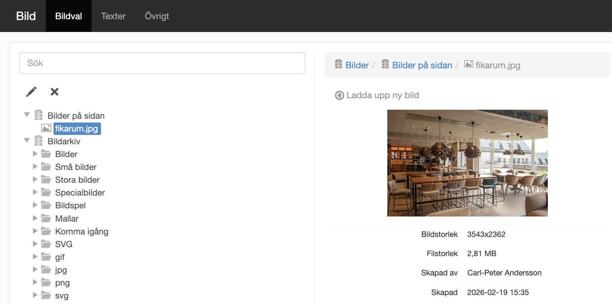Click the fikarum café image preview
The height and width of the screenshot is (304, 612).
(467, 163)
